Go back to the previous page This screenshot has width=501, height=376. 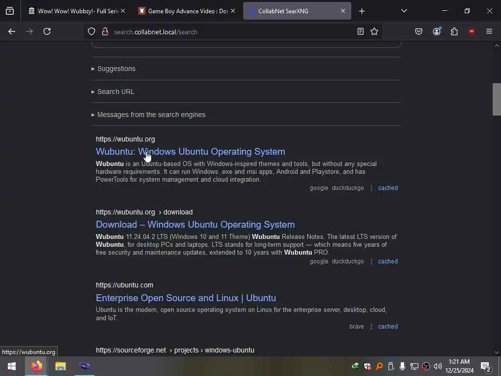point(12,32)
